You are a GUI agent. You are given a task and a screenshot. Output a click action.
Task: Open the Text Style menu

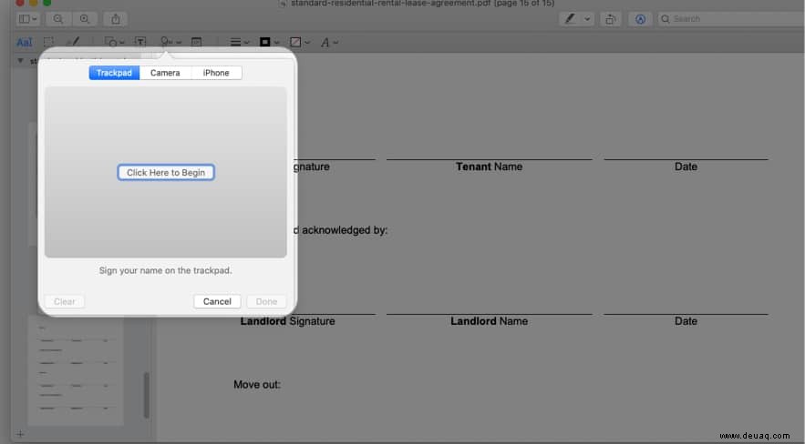pos(329,42)
